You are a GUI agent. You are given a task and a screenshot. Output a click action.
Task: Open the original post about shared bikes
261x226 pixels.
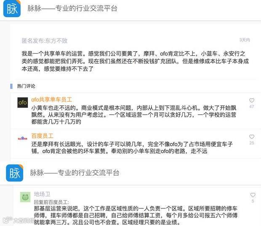(135, 61)
